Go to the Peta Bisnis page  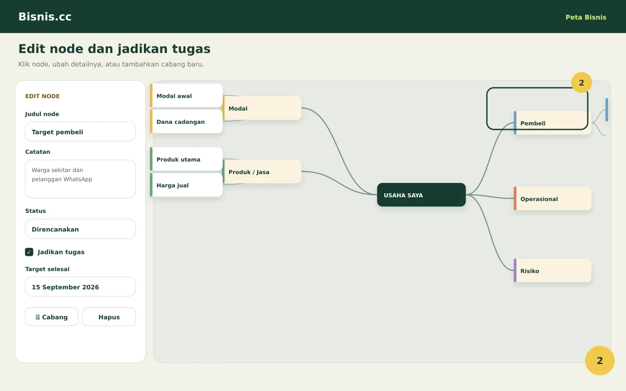click(x=586, y=17)
